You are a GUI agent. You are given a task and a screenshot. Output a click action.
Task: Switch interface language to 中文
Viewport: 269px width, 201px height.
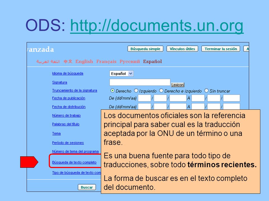pyautogui.click(x=68, y=61)
